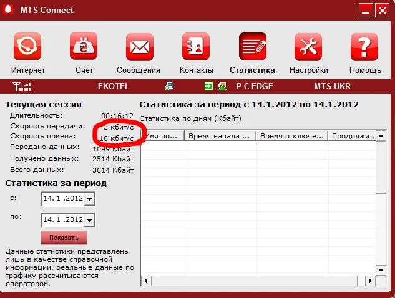Viewport: 395px width, 298px height.
Task: Click the horizontal scrollbar left arrow
Action: tap(146, 281)
